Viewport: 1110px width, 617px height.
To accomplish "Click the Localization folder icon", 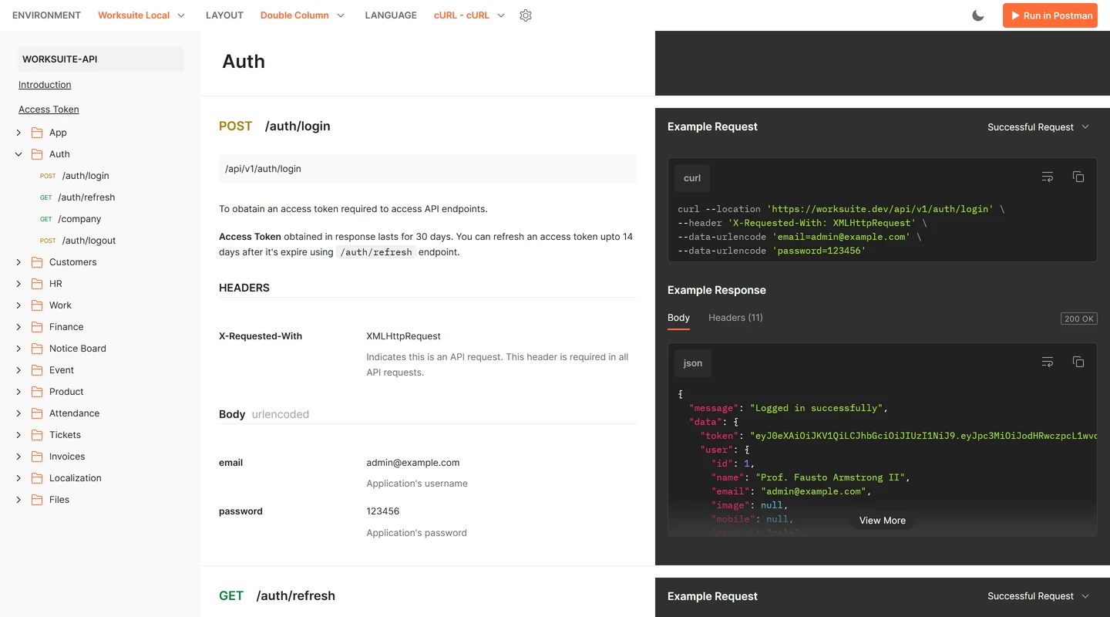I will pos(37,478).
